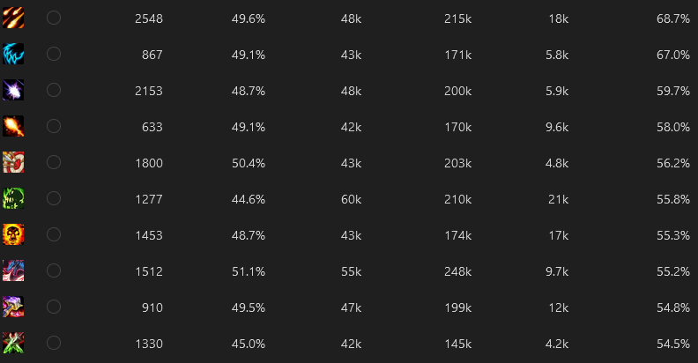Click the purple hammer icon
The width and height of the screenshot is (698, 363).
(13, 307)
